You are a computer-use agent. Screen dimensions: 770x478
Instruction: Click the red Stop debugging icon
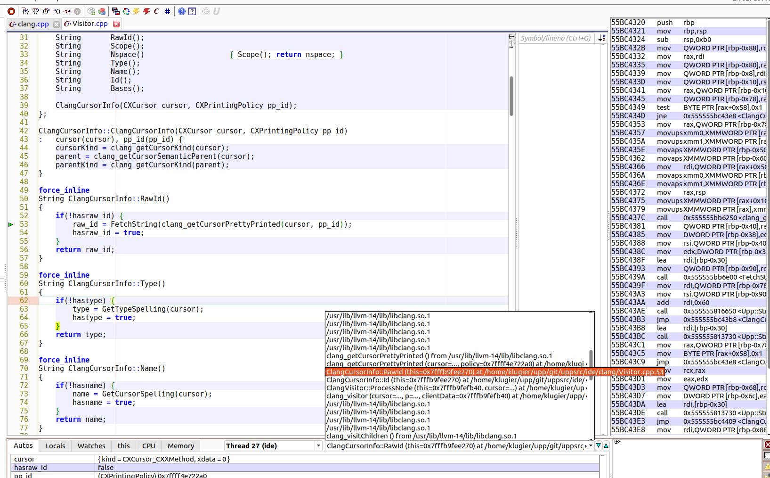tap(11, 11)
